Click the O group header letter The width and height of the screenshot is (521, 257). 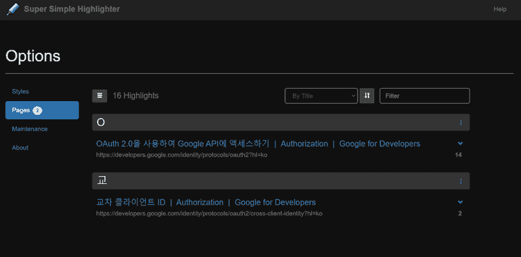click(101, 123)
